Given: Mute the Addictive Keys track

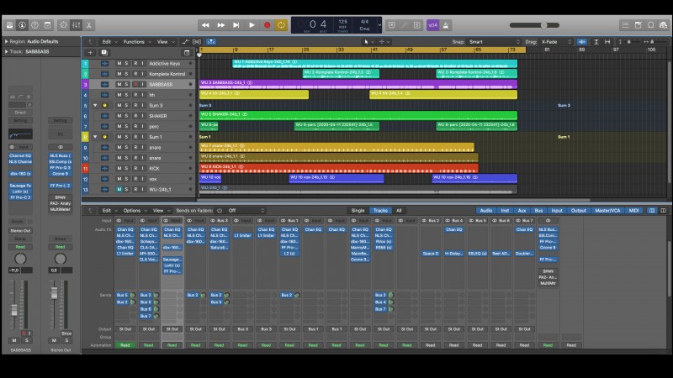Looking at the screenshot, I should click(119, 64).
